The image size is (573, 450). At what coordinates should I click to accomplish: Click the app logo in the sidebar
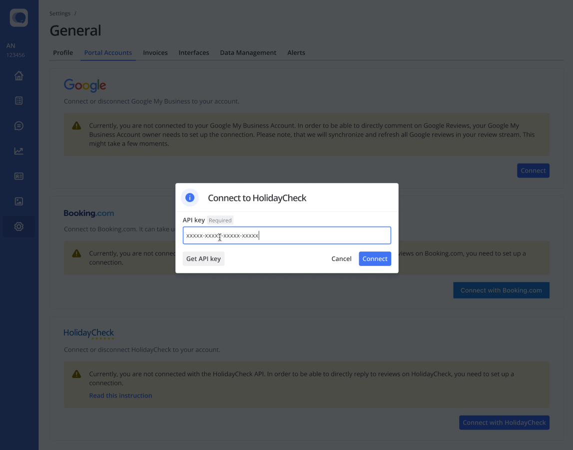tap(18, 17)
